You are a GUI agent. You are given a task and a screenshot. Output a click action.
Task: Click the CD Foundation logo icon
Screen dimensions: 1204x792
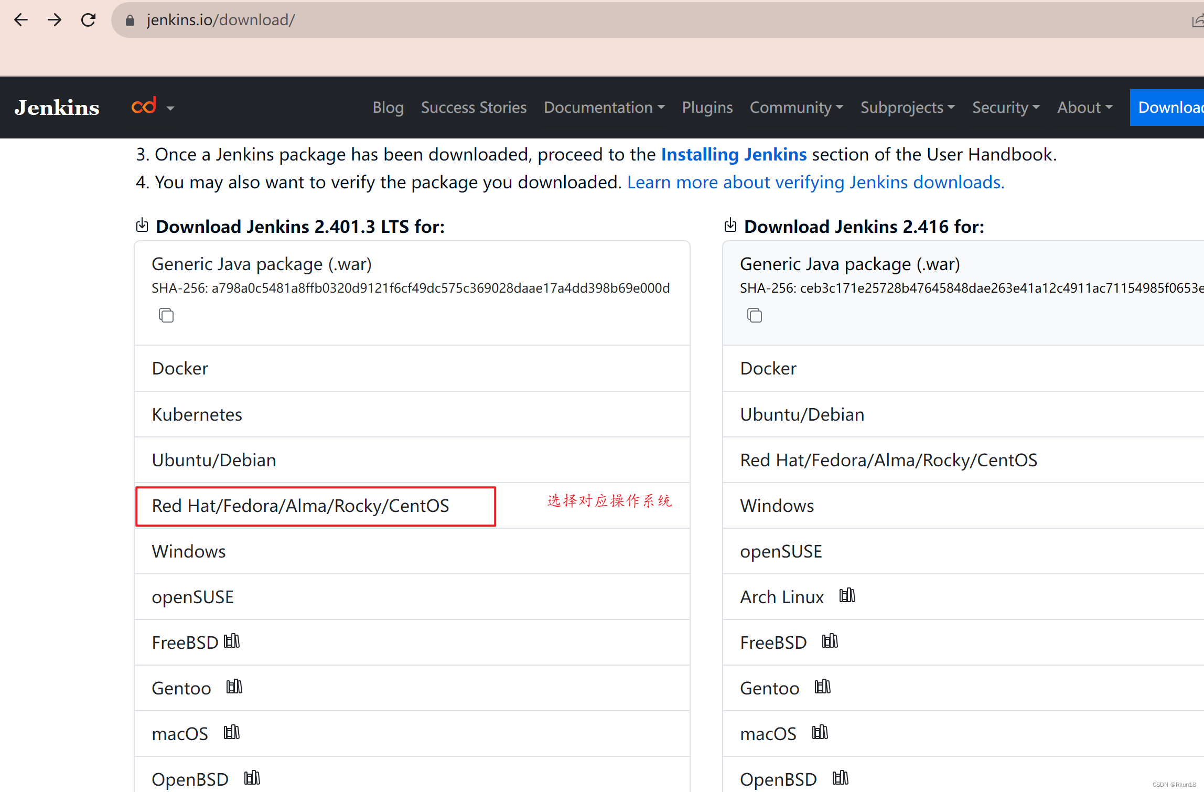pyautogui.click(x=144, y=105)
